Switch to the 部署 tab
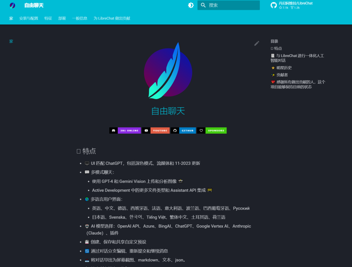The width and height of the screenshot is (352, 267). (62, 18)
